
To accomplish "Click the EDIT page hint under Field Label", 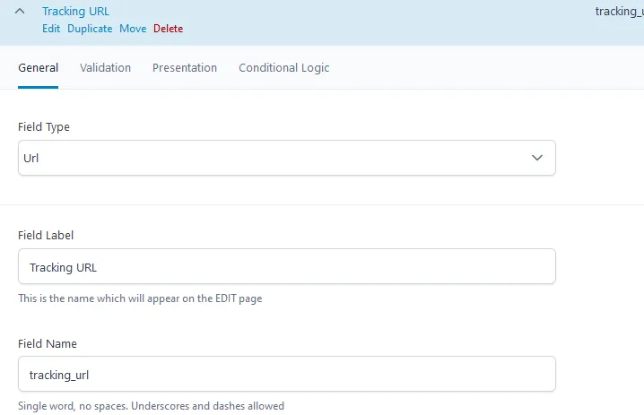I will [139, 298].
